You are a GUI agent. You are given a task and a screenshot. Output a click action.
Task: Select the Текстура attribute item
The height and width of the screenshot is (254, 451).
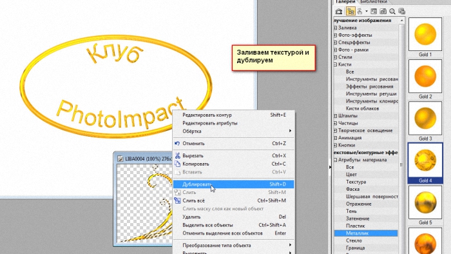click(356, 182)
